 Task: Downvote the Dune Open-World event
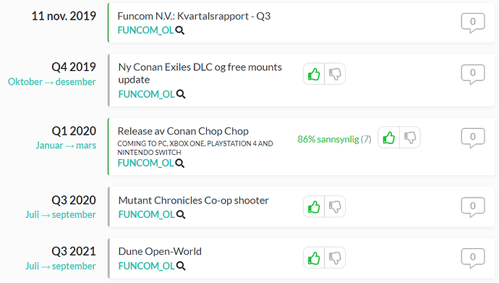tap(335, 258)
